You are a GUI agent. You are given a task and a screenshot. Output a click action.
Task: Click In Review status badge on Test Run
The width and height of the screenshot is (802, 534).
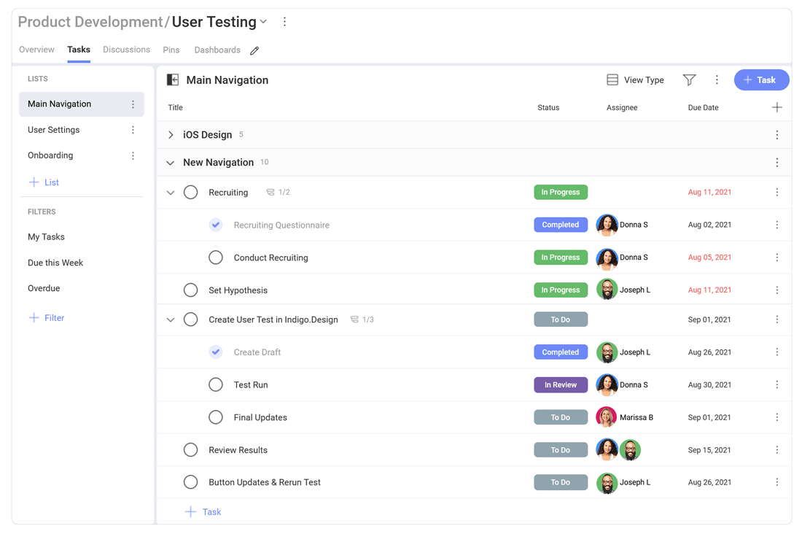pyautogui.click(x=560, y=384)
